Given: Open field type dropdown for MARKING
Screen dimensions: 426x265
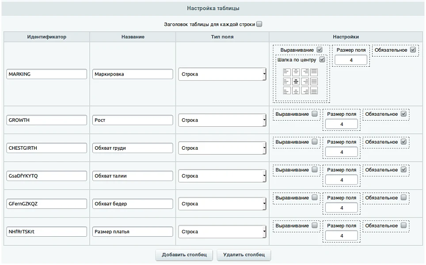Looking at the screenshot, I should pyautogui.click(x=222, y=74).
